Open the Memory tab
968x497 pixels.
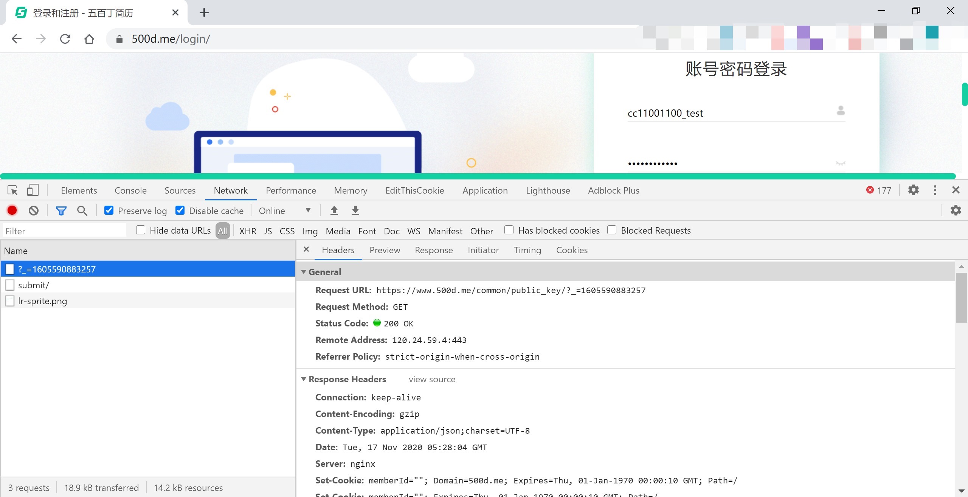351,190
